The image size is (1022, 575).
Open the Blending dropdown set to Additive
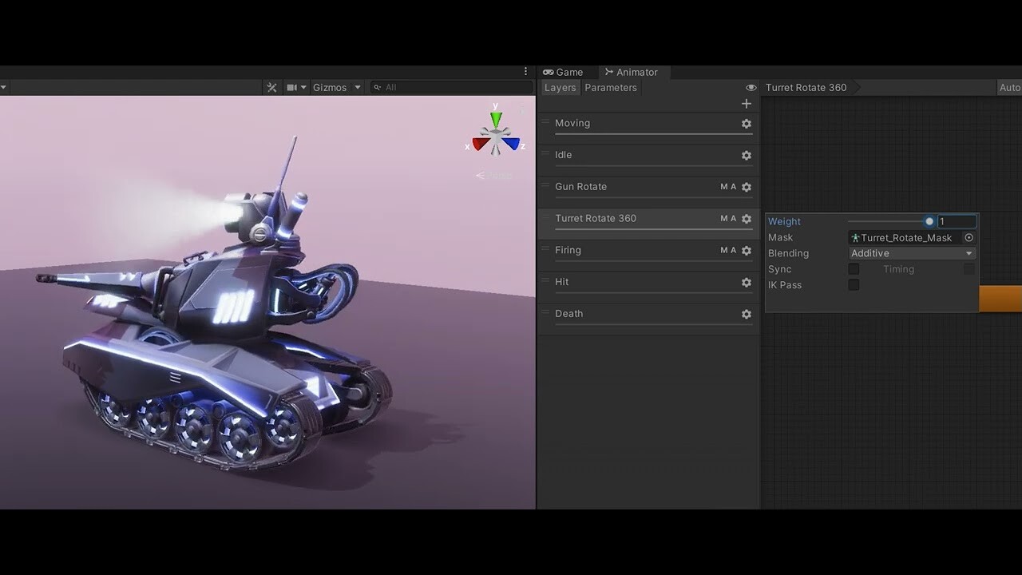point(910,252)
